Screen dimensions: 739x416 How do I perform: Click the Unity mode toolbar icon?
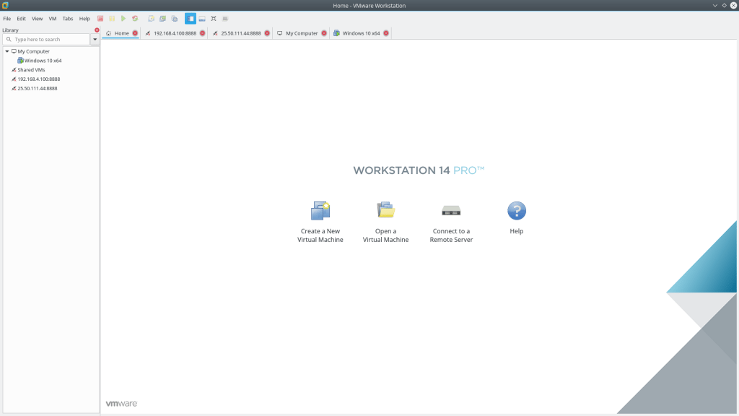point(225,18)
